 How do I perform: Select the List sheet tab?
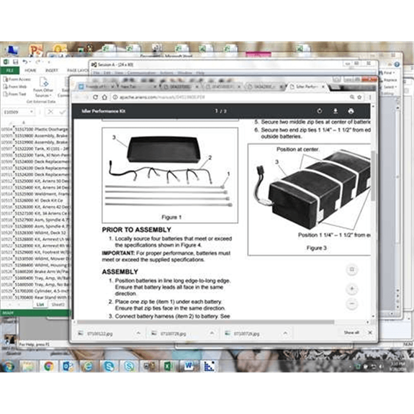click(40, 305)
